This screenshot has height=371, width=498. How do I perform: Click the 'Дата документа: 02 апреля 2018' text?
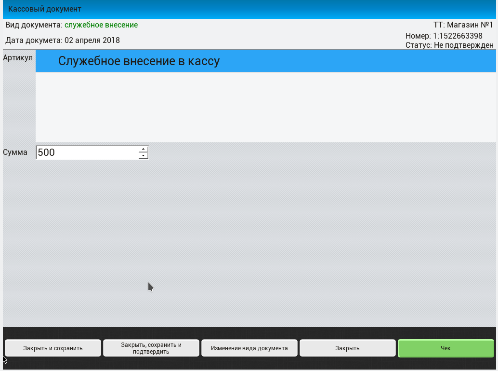click(x=63, y=41)
